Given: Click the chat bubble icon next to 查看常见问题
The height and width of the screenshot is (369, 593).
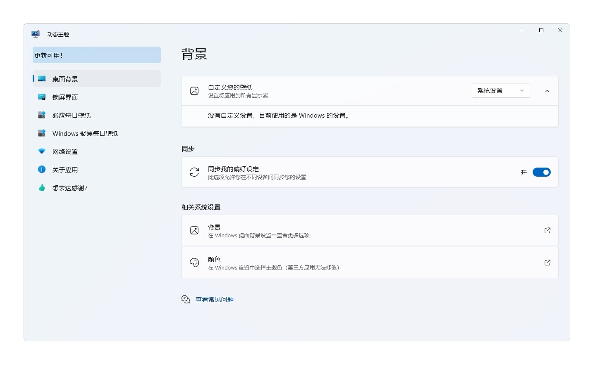Looking at the screenshot, I should [186, 299].
